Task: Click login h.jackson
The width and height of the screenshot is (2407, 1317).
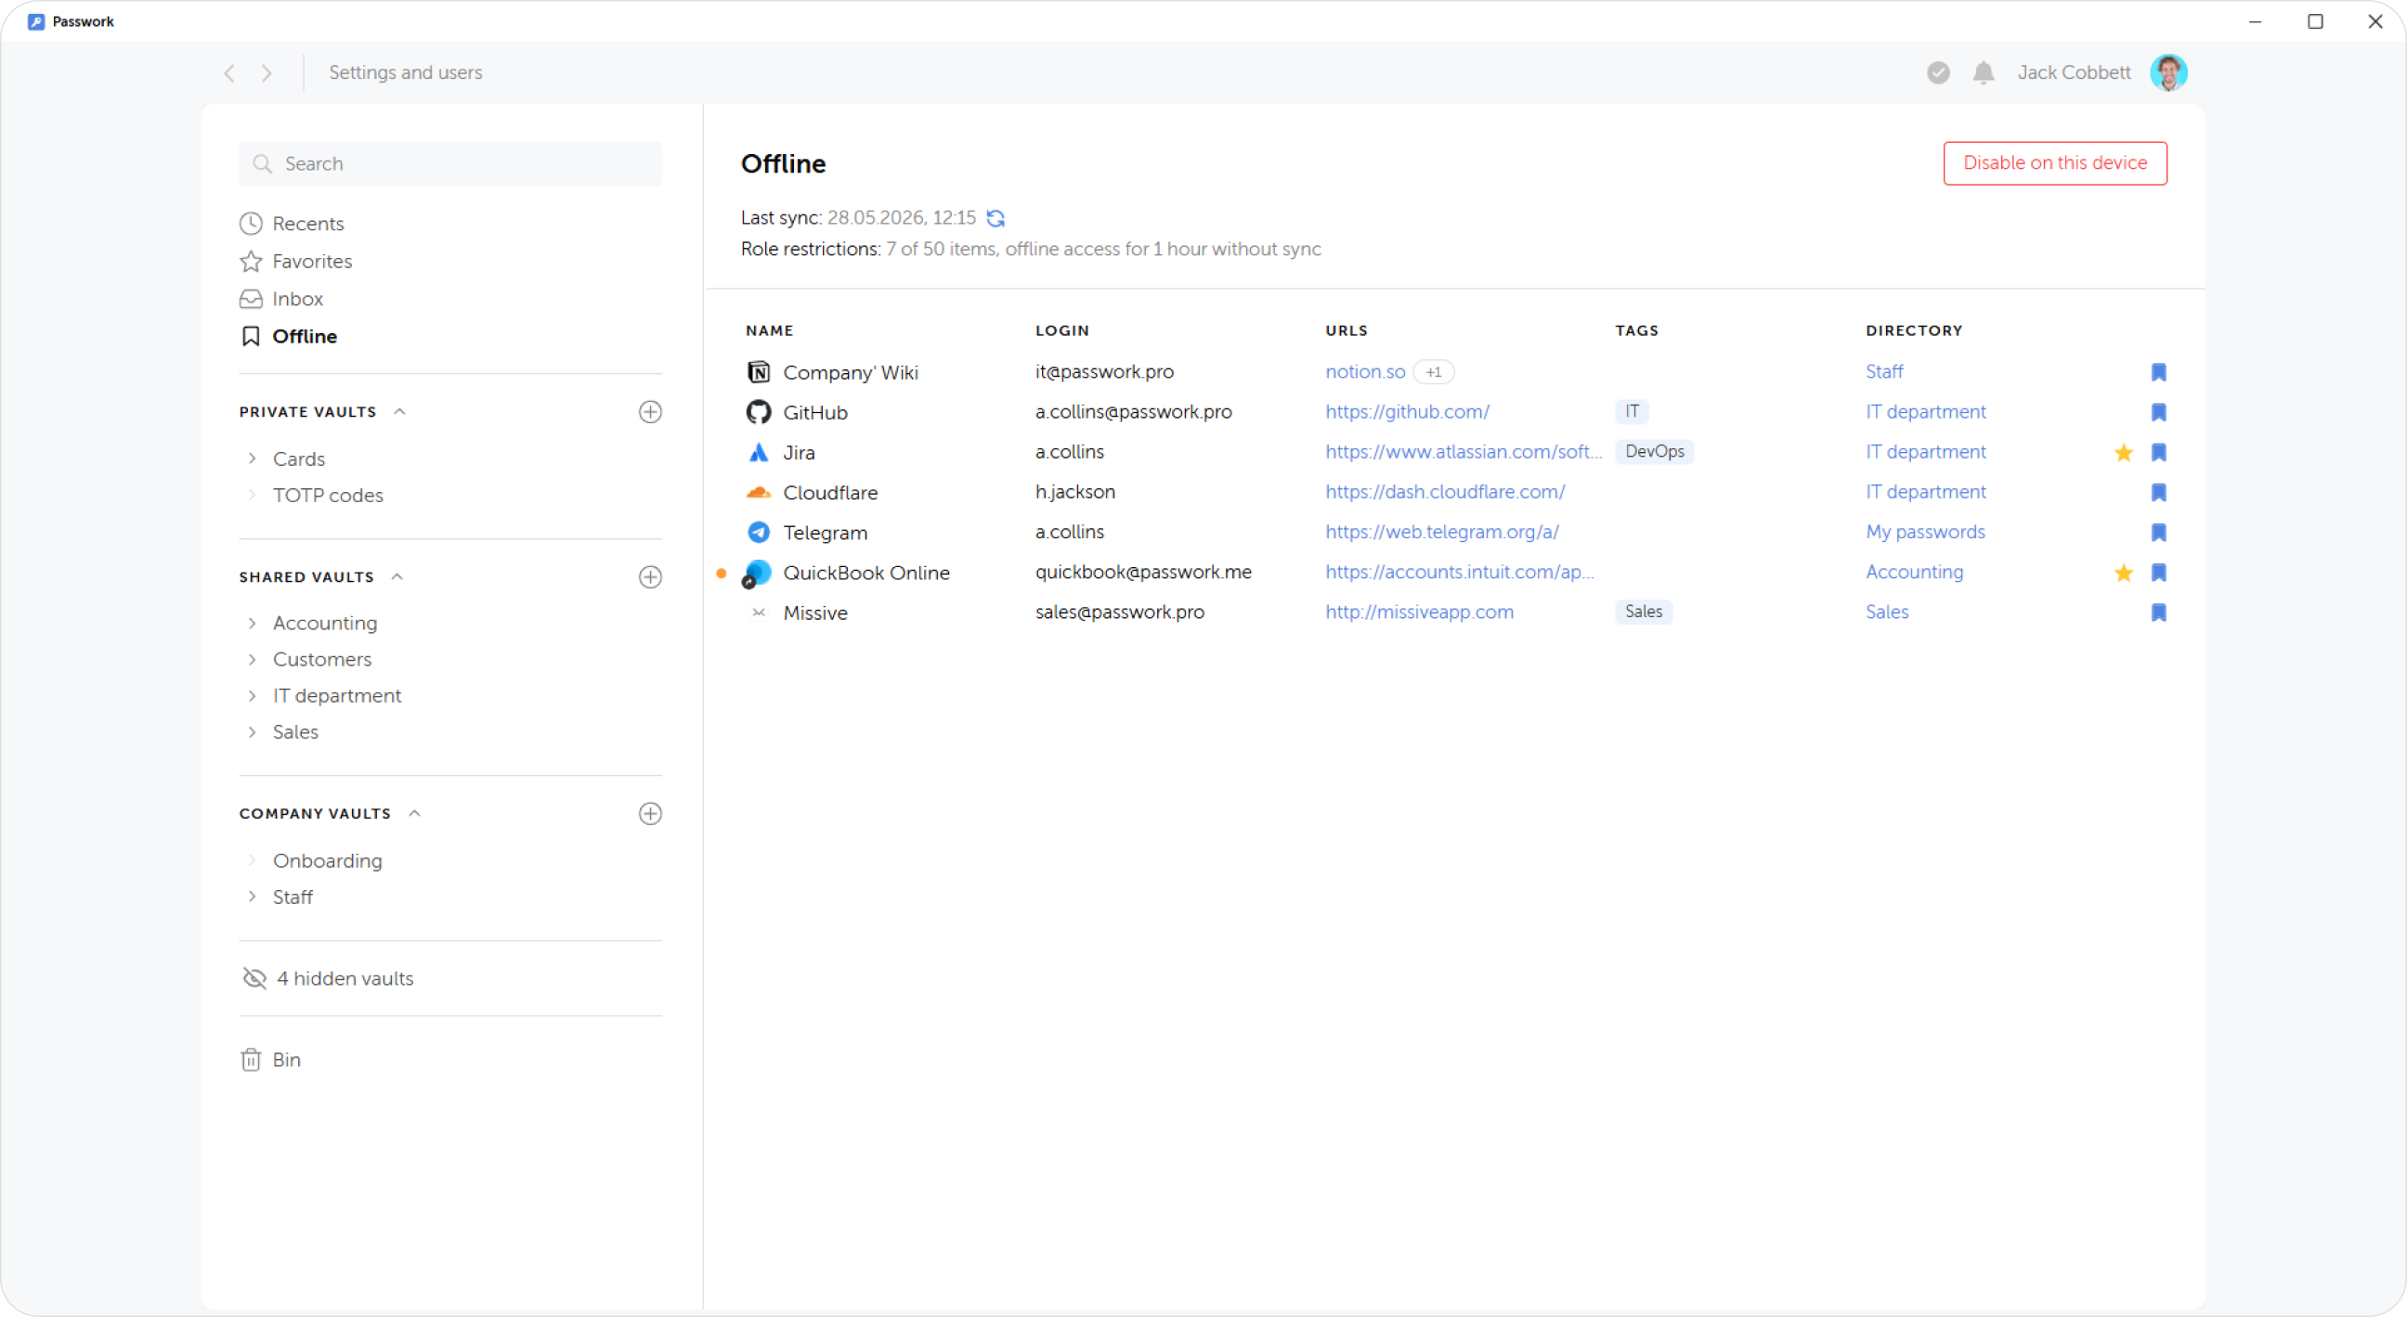Action: click(x=1074, y=492)
